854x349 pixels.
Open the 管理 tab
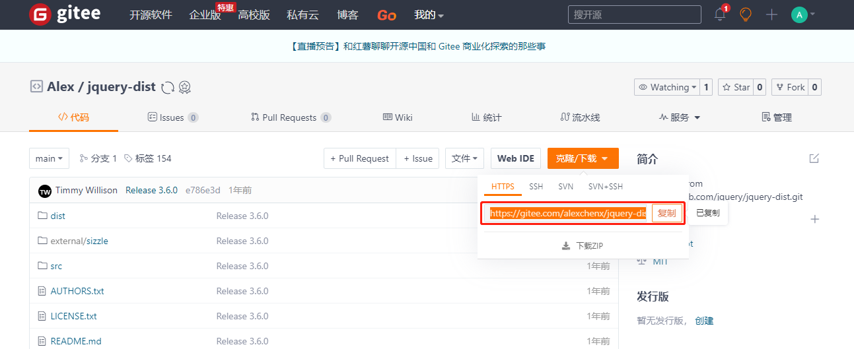777,117
